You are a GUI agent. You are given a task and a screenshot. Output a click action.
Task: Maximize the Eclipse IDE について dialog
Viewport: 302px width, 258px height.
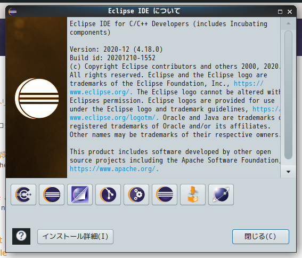tap(280, 12)
